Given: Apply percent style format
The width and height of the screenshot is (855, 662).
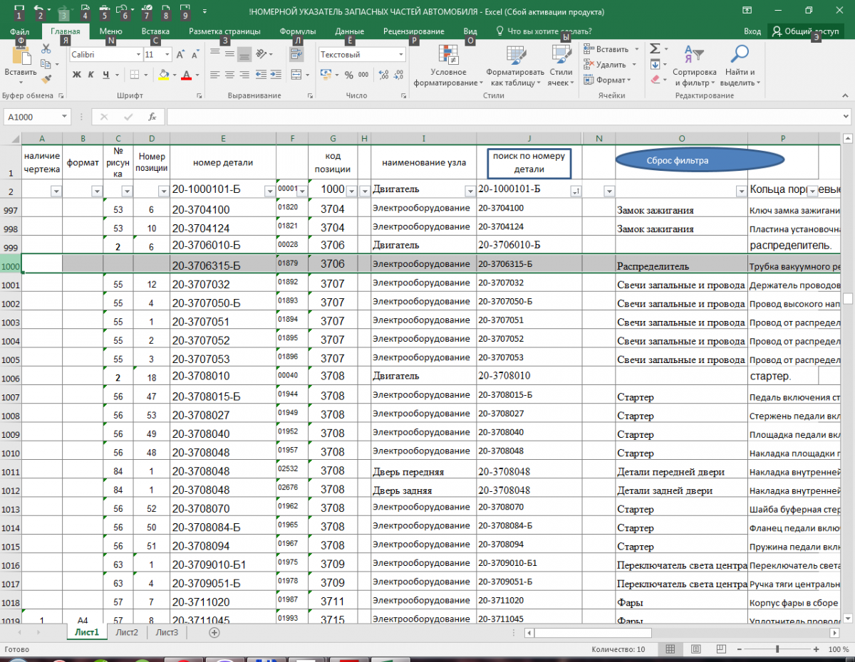Looking at the screenshot, I should coord(349,75).
